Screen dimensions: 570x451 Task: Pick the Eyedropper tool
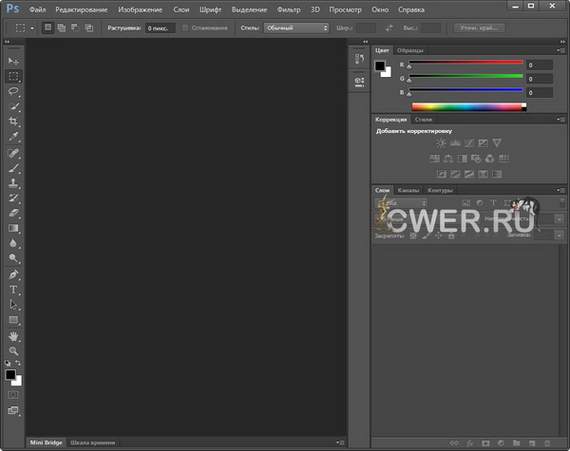(13, 137)
